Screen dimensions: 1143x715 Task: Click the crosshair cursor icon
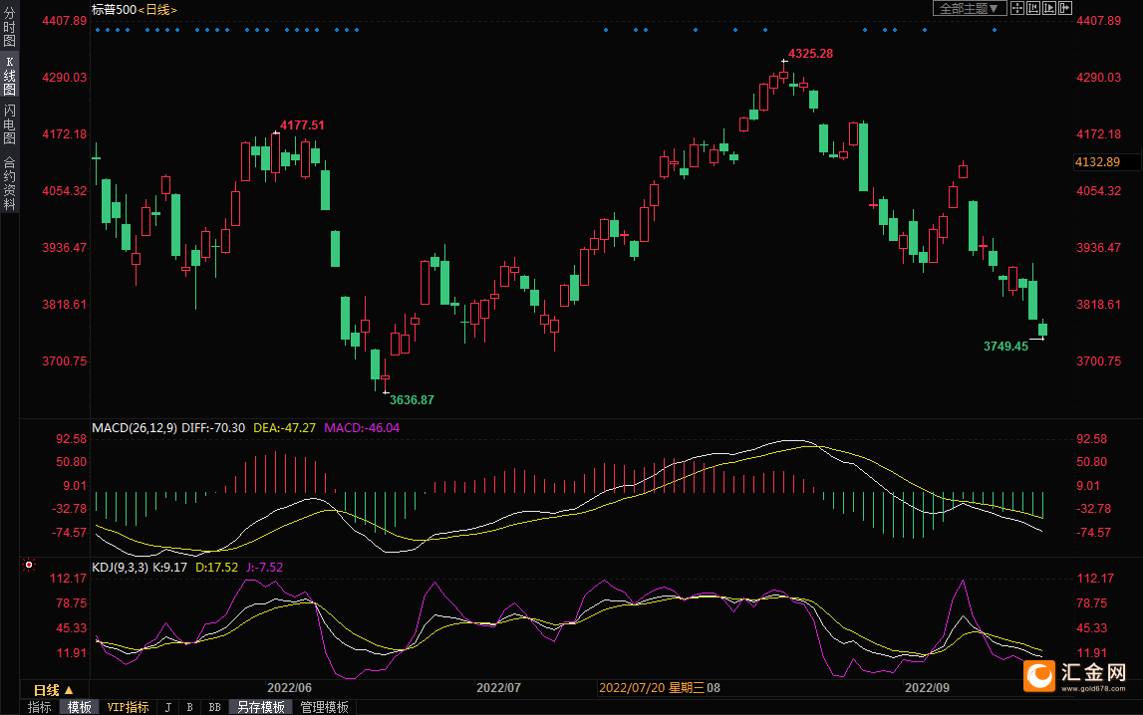tap(1017, 8)
